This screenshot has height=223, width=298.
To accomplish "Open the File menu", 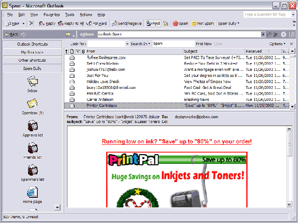I will [x=10, y=14].
